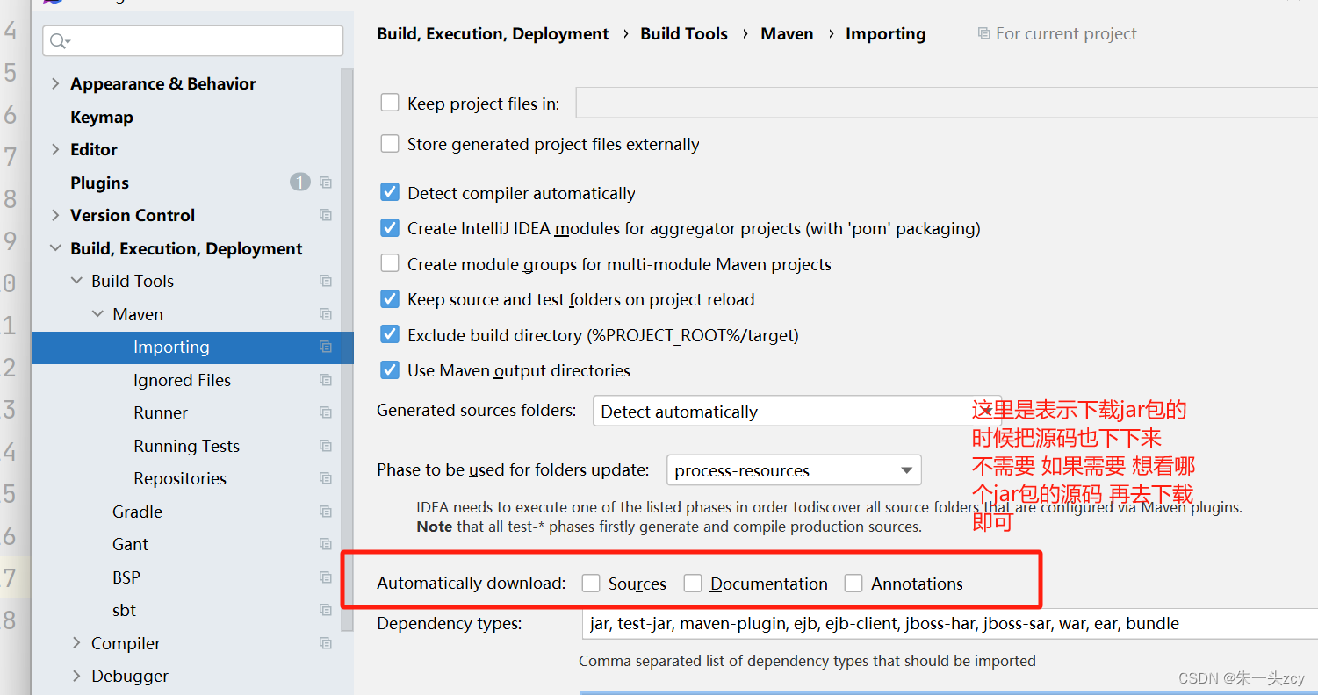
Task: Expand Appearance & Behavior section
Action: tap(55, 83)
